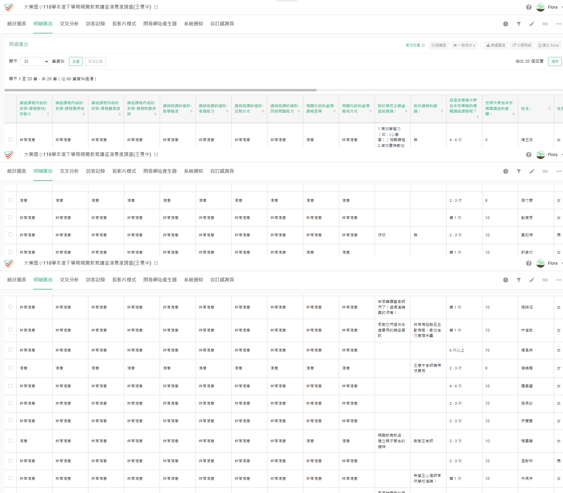Check the row checkbox for 張詩涵
This screenshot has height=493, width=563.
[10, 307]
